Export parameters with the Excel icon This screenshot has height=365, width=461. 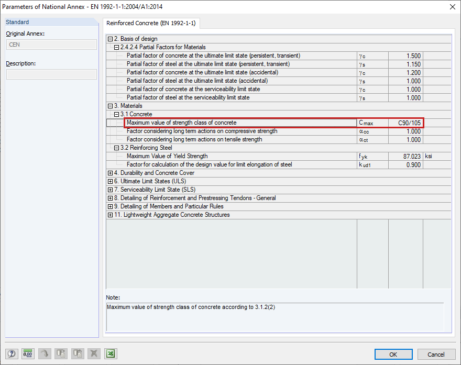[x=111, y=353]
